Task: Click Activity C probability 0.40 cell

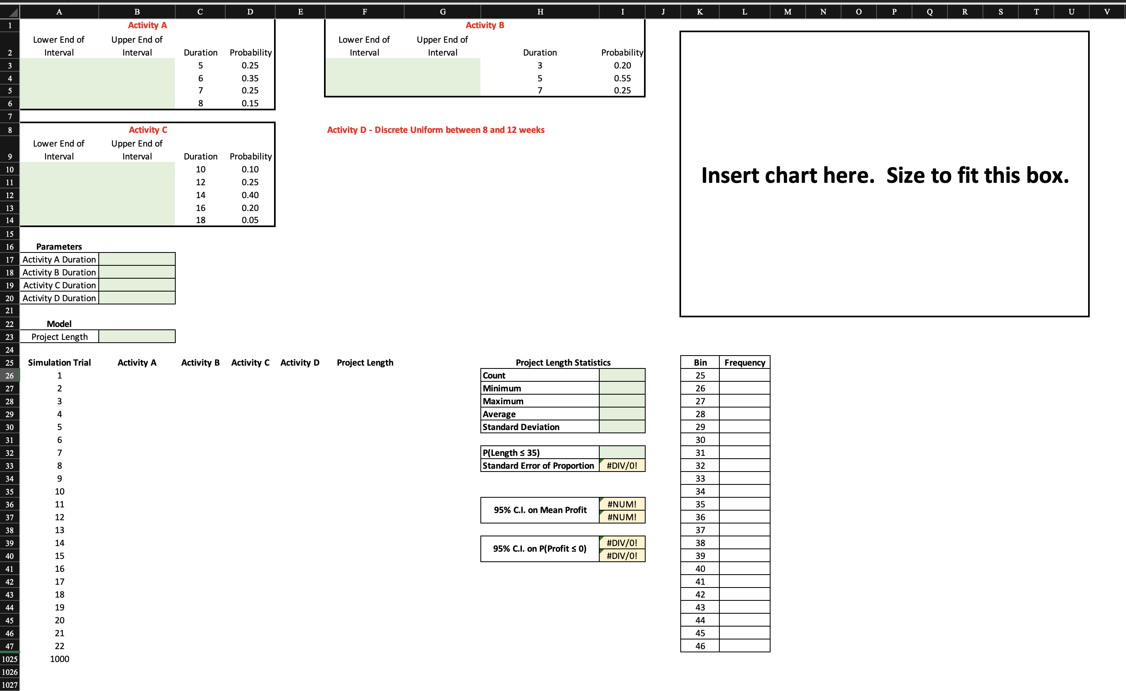Action: (250, 195)
